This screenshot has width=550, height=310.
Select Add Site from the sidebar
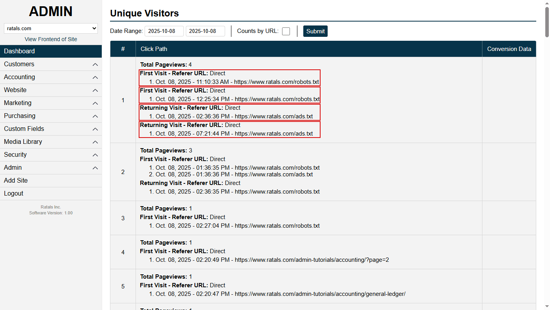tap(16, 180)
